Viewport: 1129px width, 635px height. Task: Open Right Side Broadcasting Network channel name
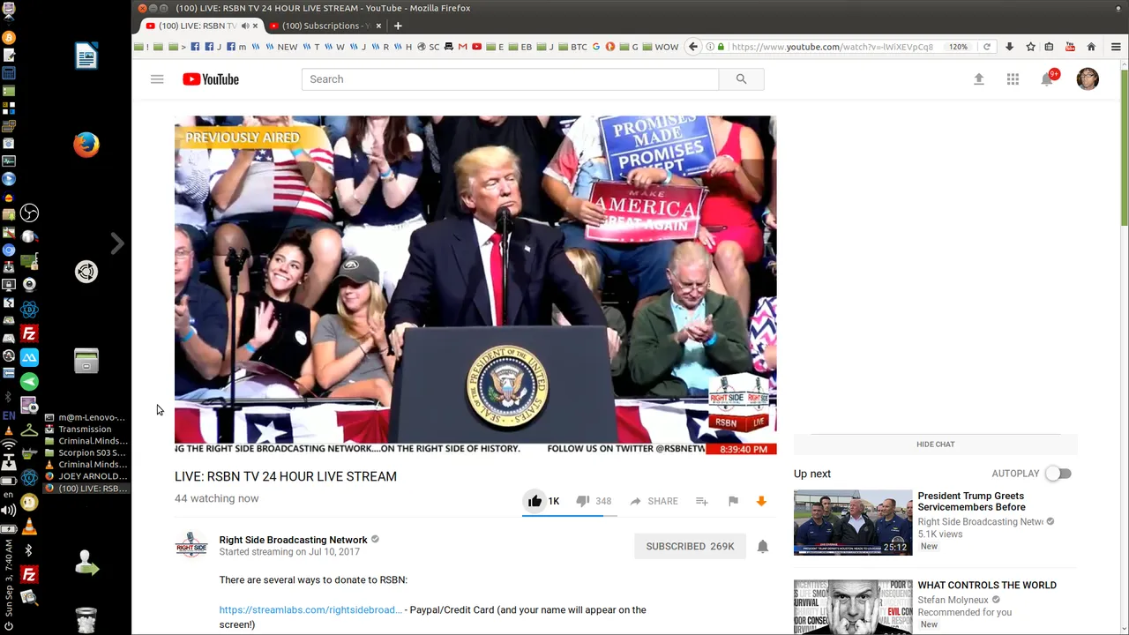click(x=293, y=540)
